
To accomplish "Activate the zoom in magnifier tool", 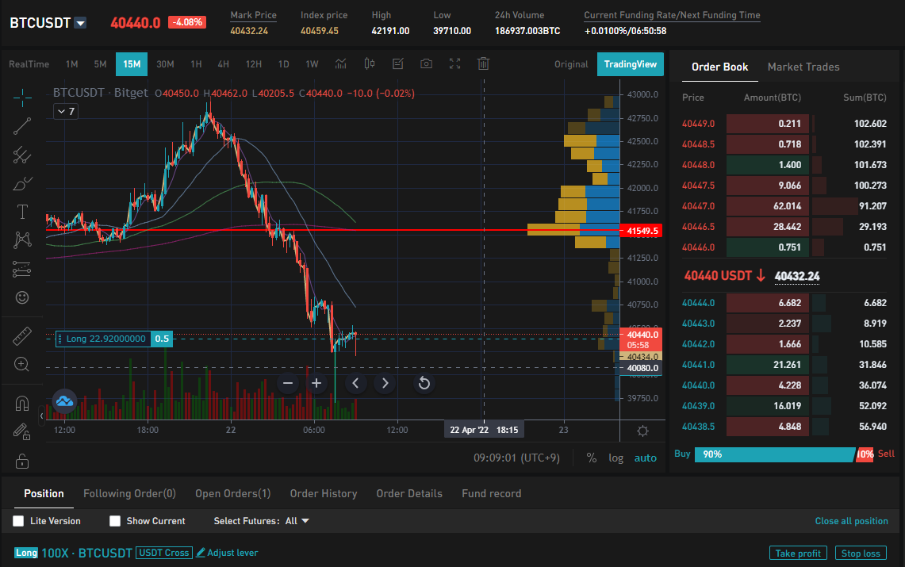I will click(22, 365).
